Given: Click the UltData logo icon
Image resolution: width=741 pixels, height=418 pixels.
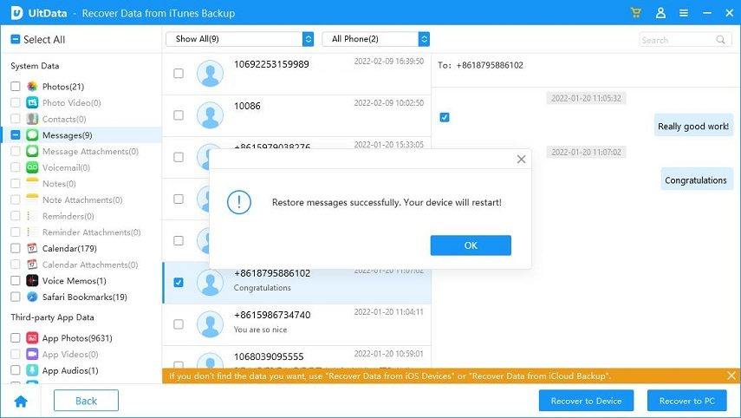Looking at the screenshot, I should (x=16, y=13).
